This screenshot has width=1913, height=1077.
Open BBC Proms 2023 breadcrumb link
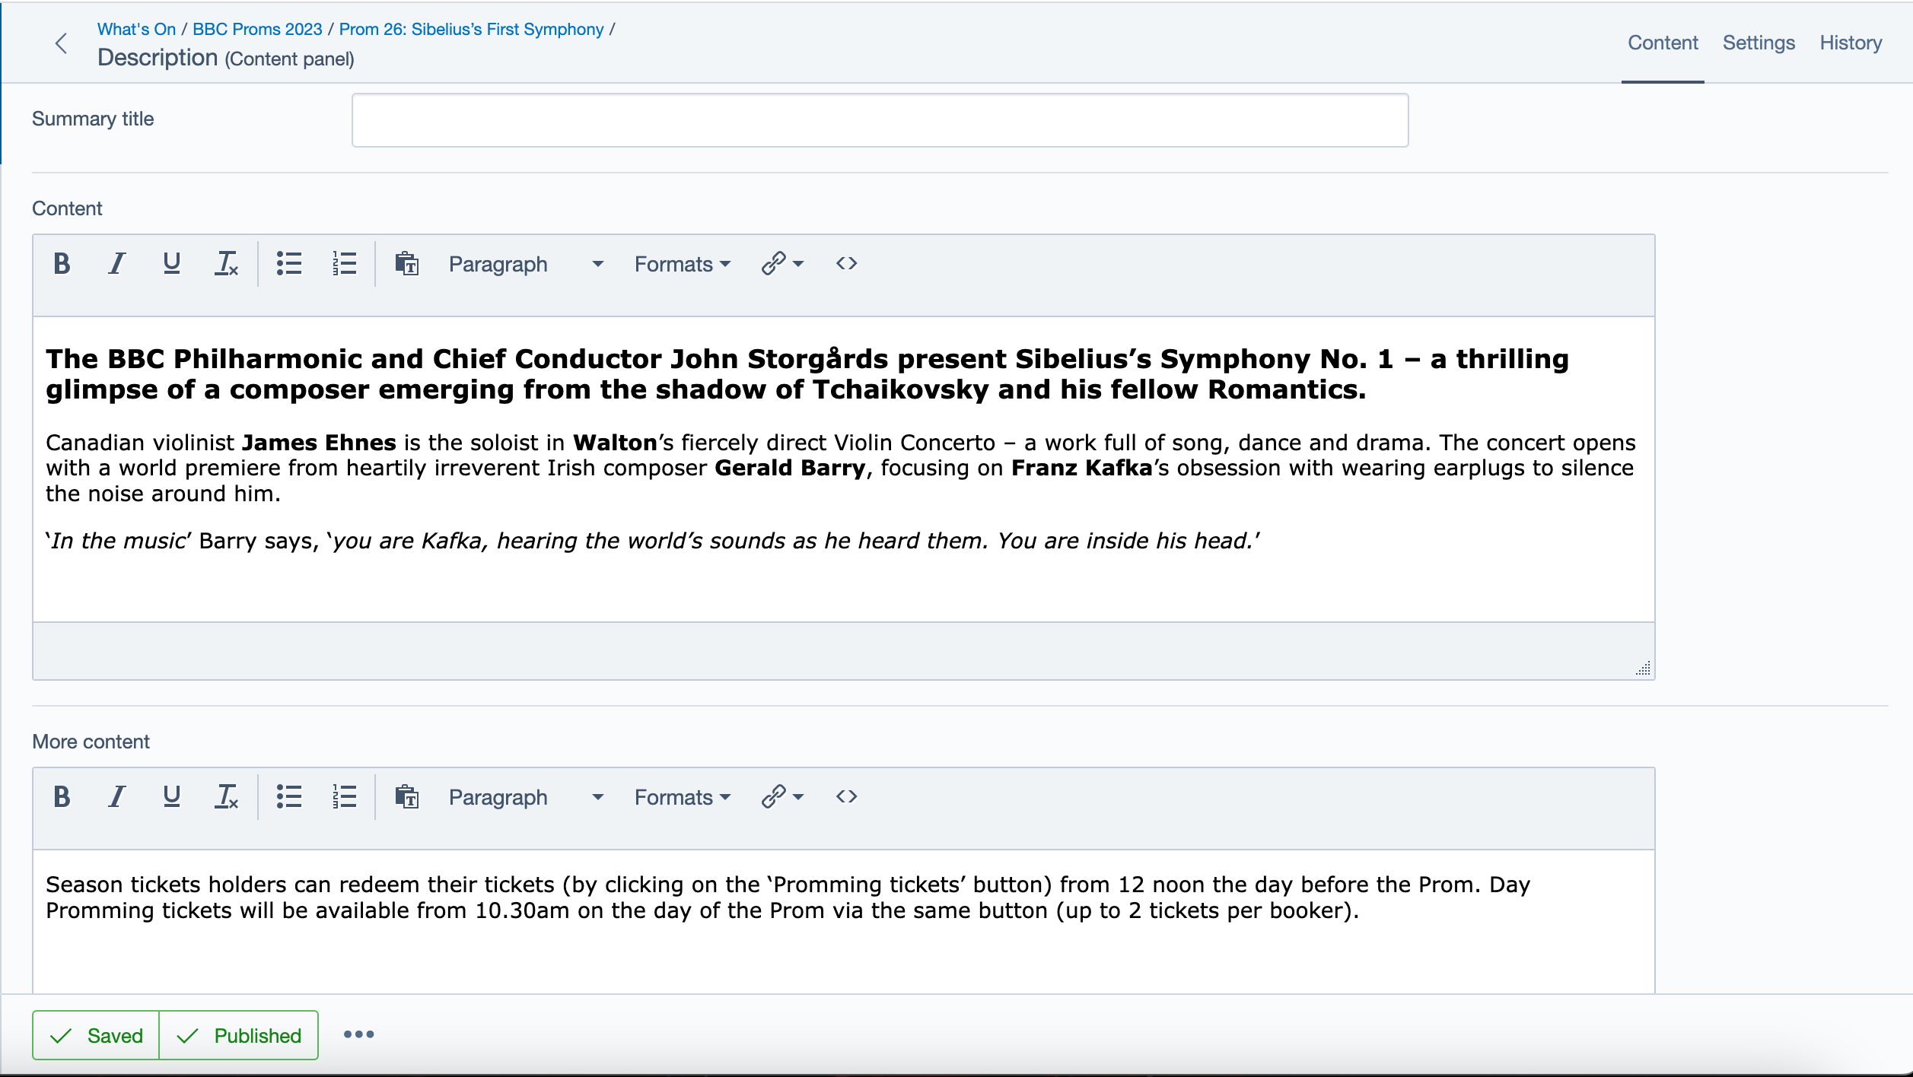257,29
